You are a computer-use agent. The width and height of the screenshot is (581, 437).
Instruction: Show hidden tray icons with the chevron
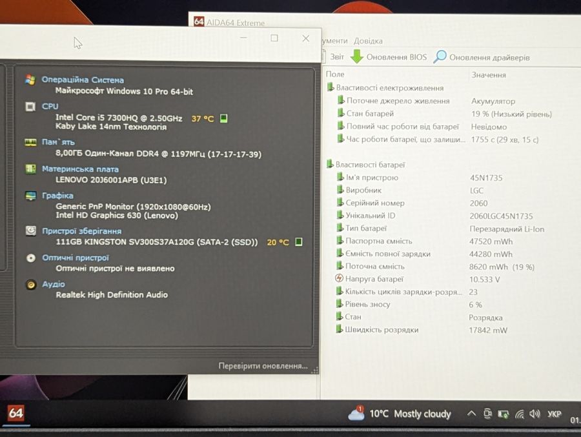click(x=471, y=413)
